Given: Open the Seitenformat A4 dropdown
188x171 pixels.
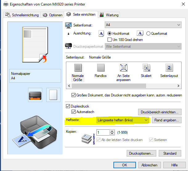Looking at the screenshot, I should [x=143, y=25].
